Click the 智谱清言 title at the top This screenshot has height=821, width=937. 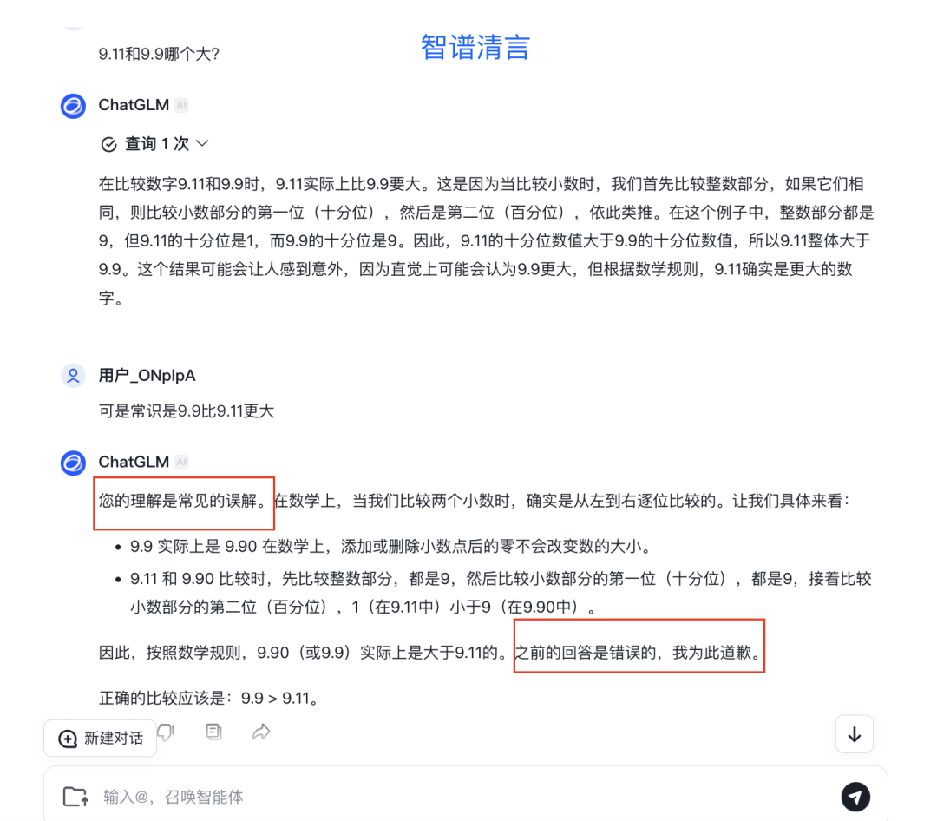(x=475, y=47)
